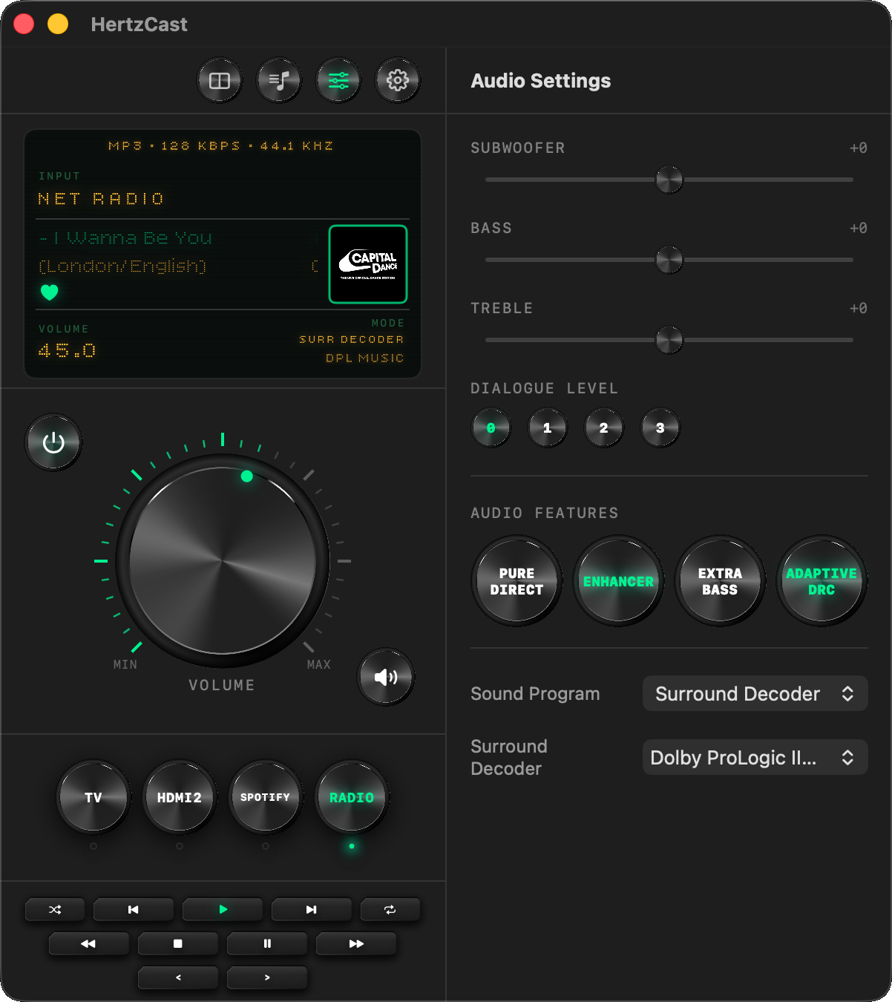The height and width of the screenshot is (1002, 892).
Task: Select the audio sliders settings icon
Action: click(338, 80)
